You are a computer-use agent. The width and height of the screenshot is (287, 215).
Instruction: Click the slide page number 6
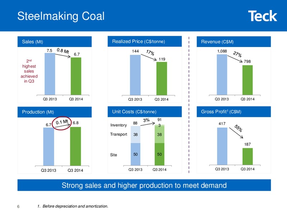tap(18, 207)
